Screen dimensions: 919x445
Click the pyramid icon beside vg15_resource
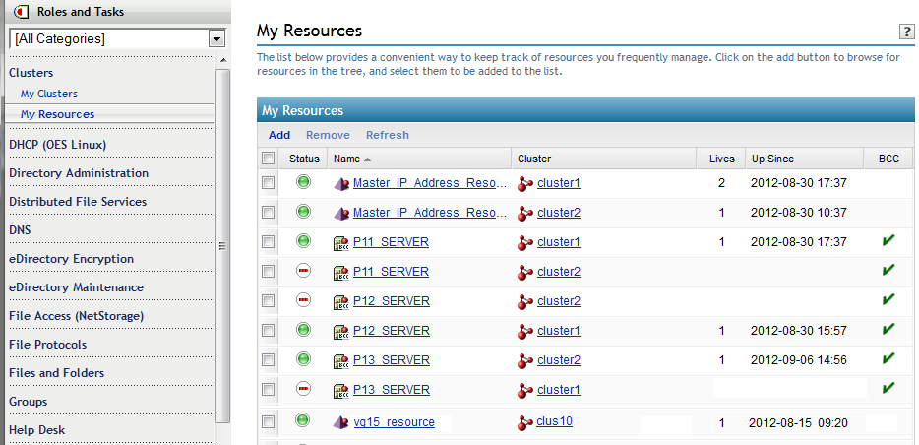(341, 422)
